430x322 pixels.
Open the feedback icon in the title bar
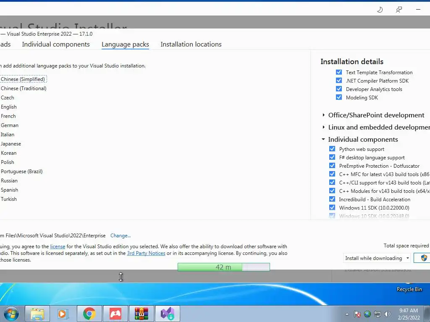click(x=399, y=10)
